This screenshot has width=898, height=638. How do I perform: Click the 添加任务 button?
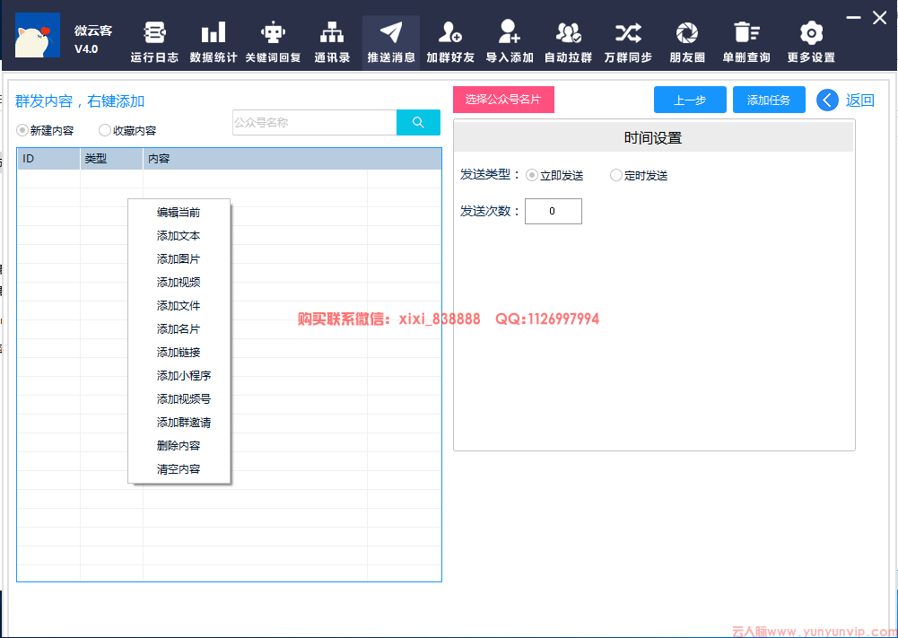769,101
